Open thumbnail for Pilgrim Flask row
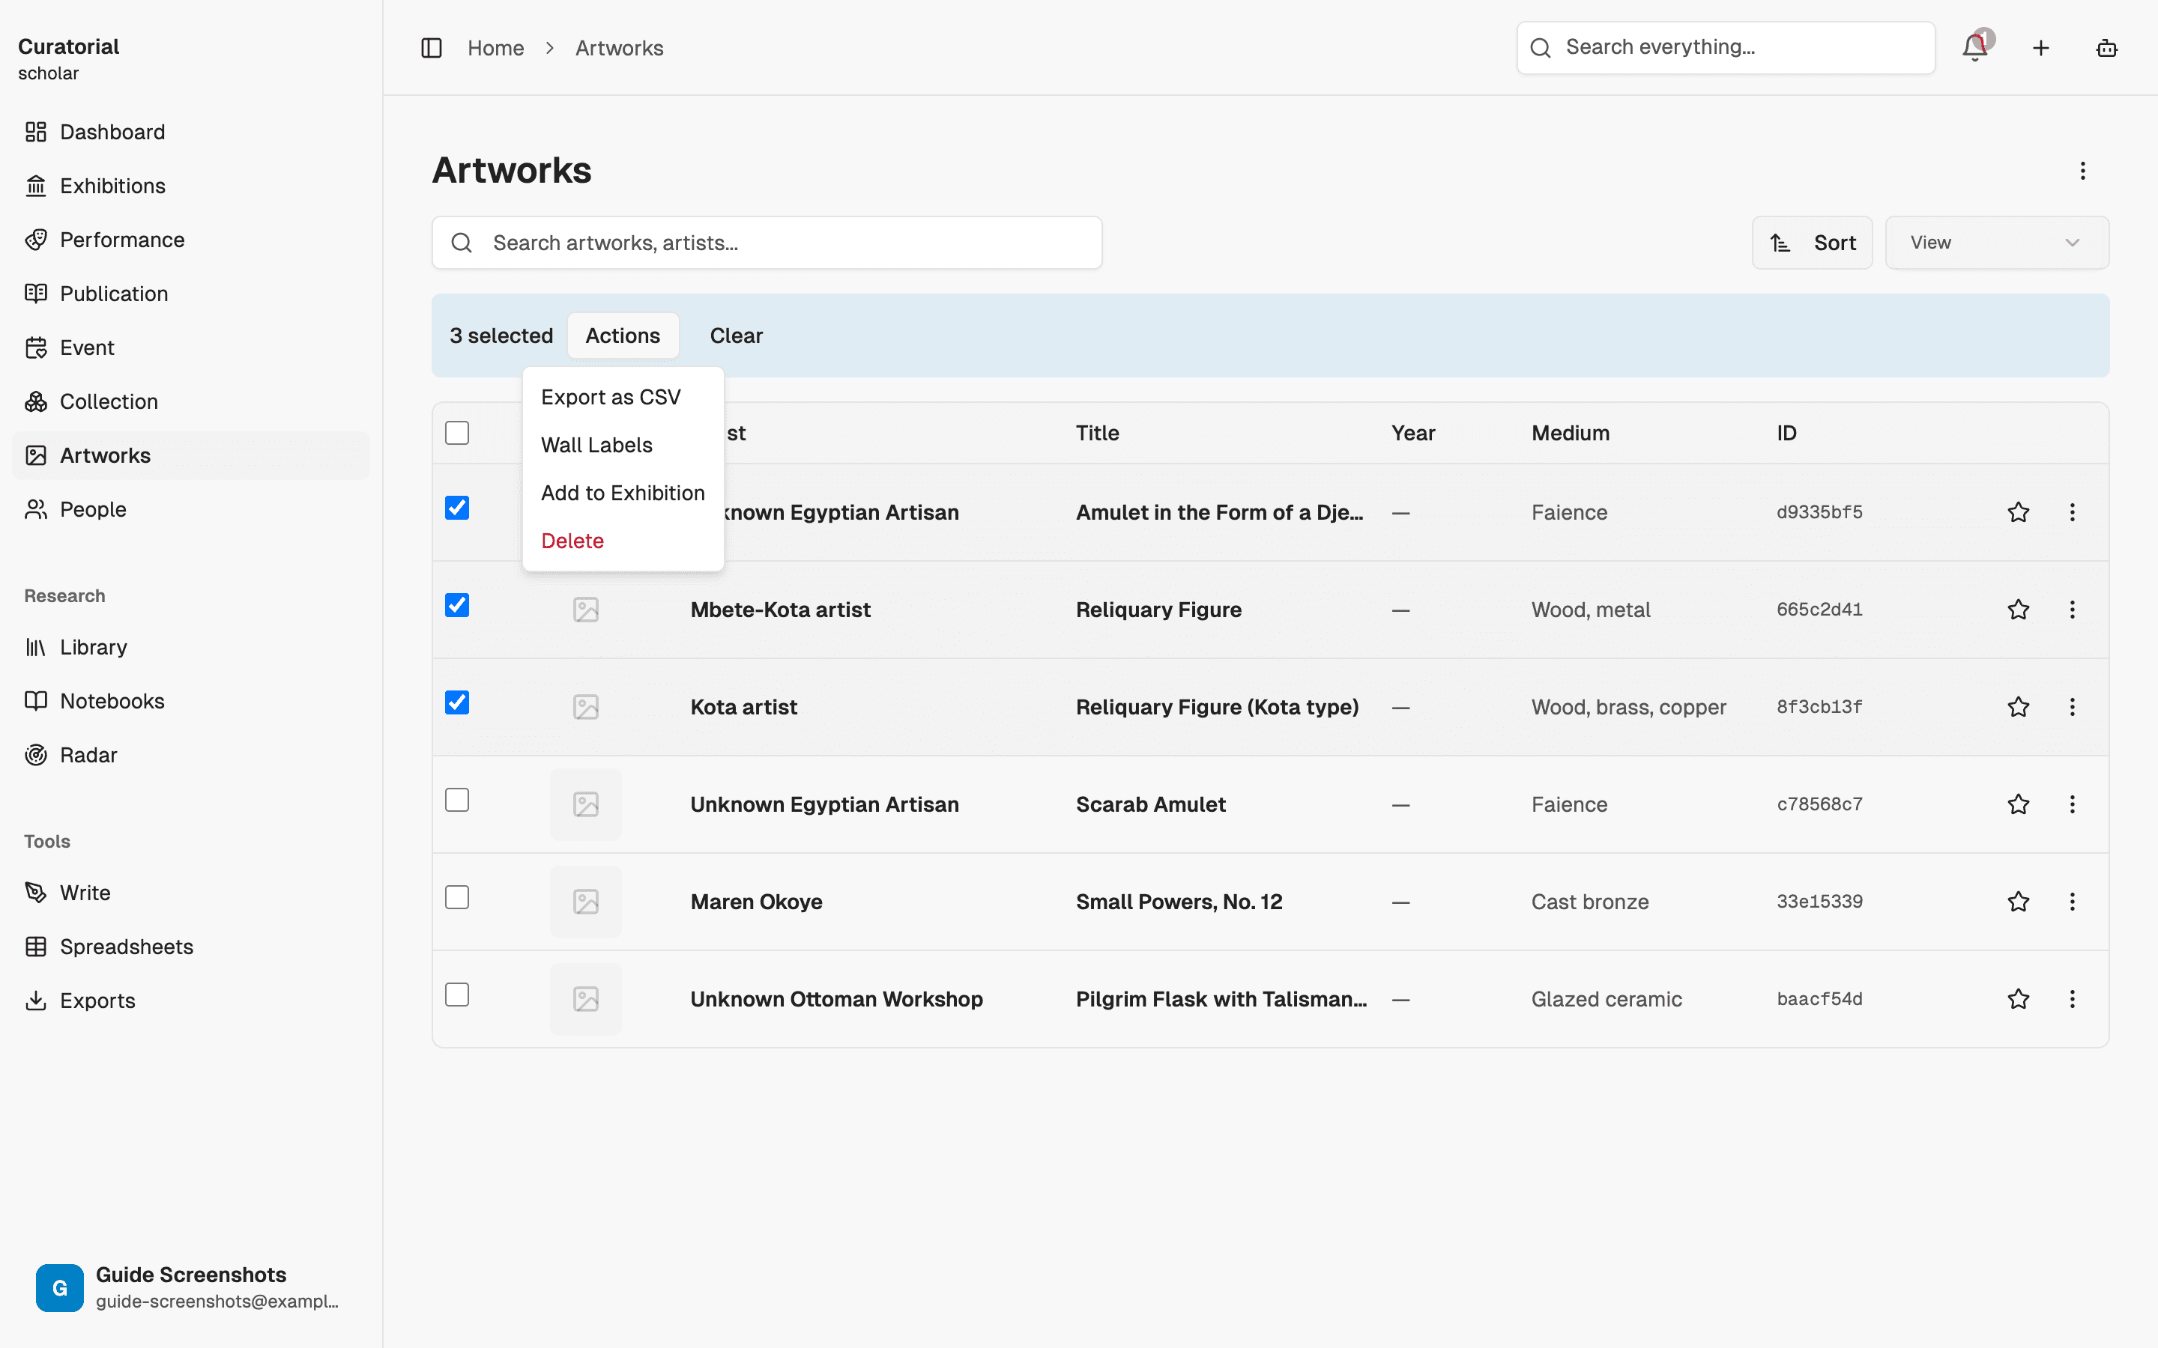The image size is (2158, 1348). coord(586,998)
